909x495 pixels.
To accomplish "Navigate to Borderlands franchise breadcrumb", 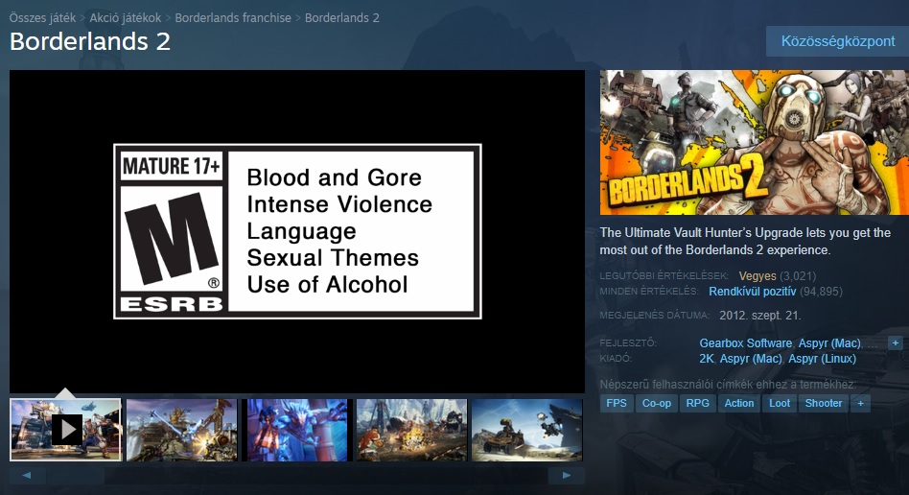I will coord(233,18).
